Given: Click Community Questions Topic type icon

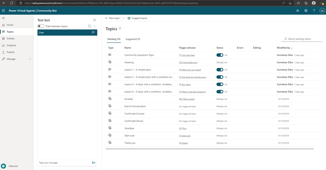Looking at the screenshot, I should (x=110, y=55).
